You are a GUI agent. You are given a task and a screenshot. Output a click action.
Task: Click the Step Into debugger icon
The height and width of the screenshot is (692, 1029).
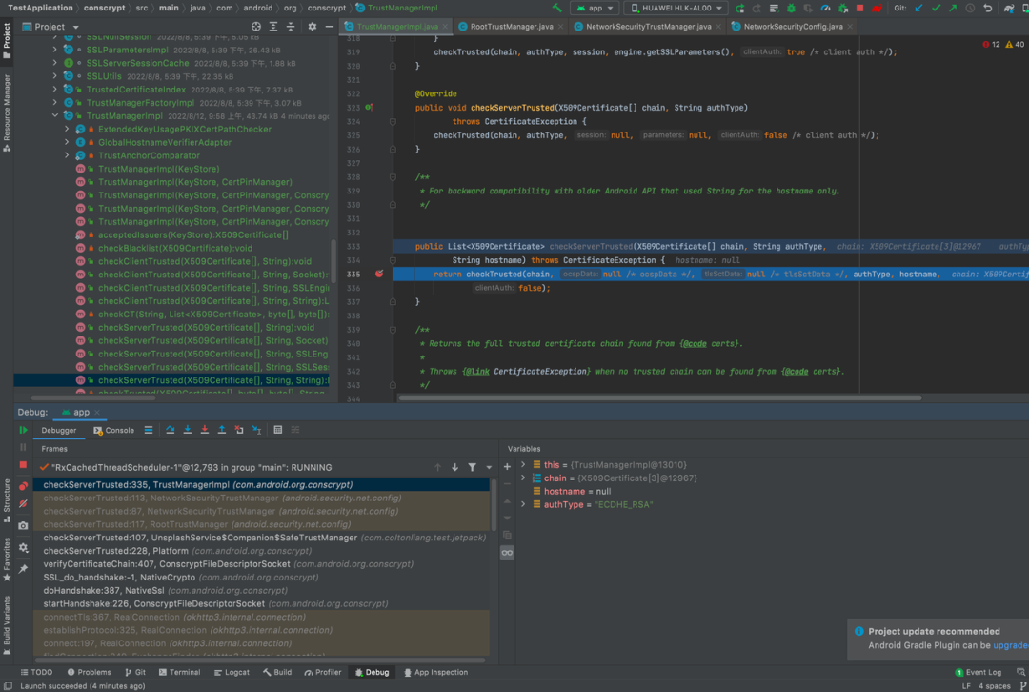click(x=188, y=429)
